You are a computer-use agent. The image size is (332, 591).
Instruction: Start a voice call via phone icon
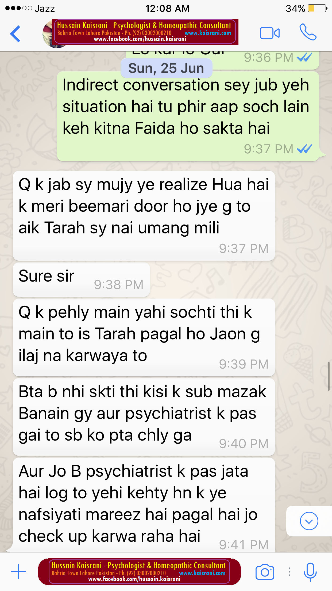(308, 32)
